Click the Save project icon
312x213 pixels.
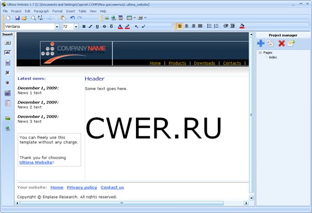(17, 18)
